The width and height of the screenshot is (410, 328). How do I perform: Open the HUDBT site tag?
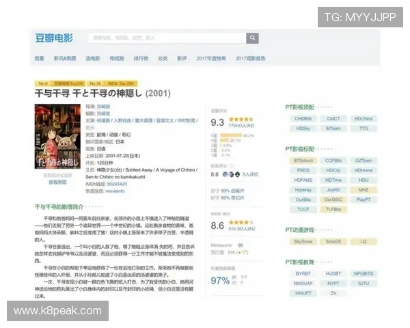[x=333, y=273]
